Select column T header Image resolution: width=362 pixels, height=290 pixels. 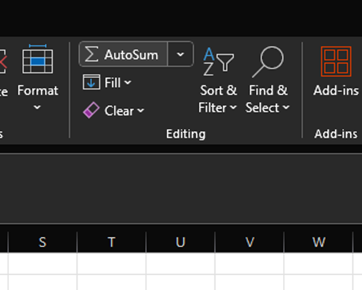(x=112, y=242)
